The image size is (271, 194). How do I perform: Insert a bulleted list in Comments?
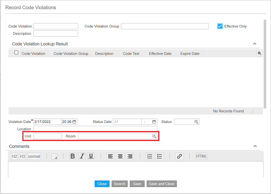pos(159,156)
